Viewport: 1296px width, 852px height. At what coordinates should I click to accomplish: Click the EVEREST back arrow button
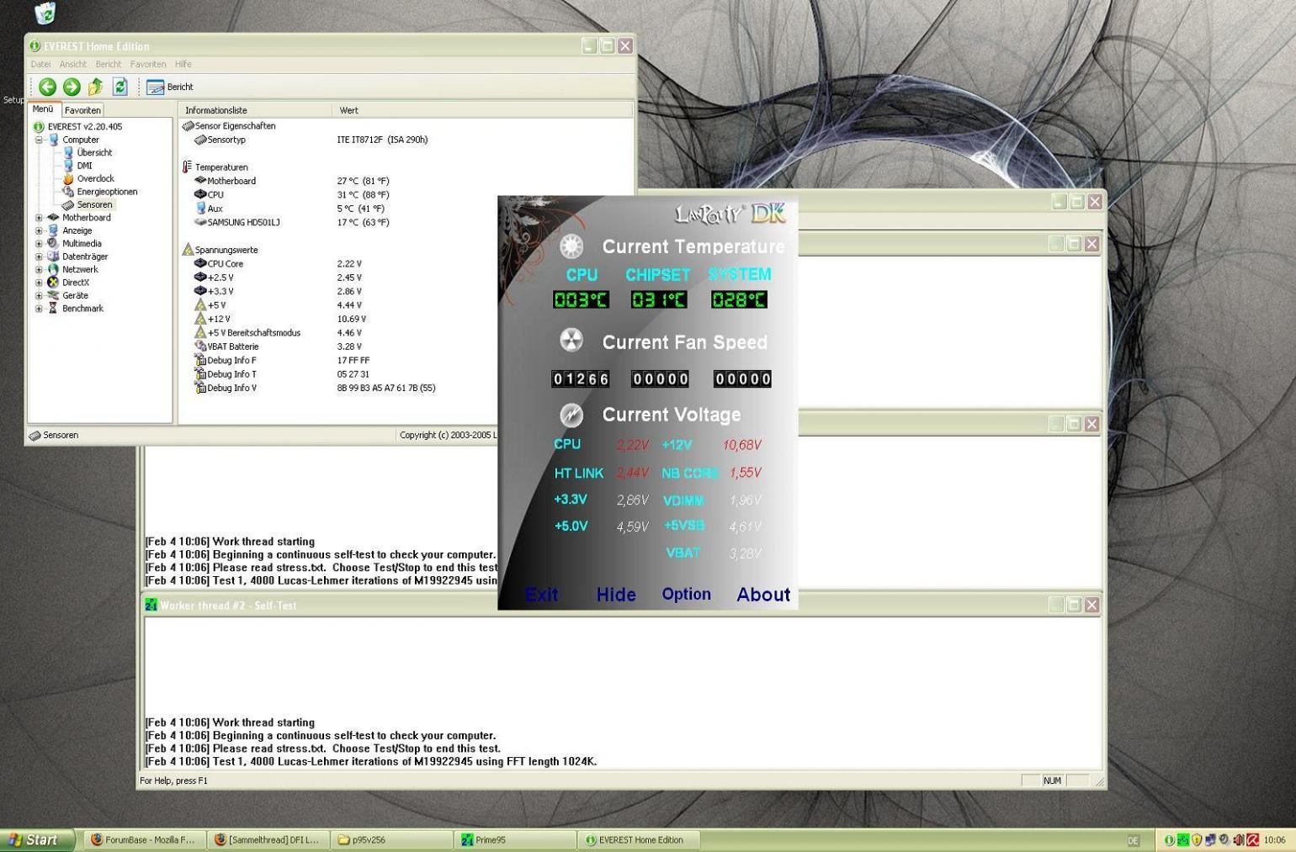48,87
